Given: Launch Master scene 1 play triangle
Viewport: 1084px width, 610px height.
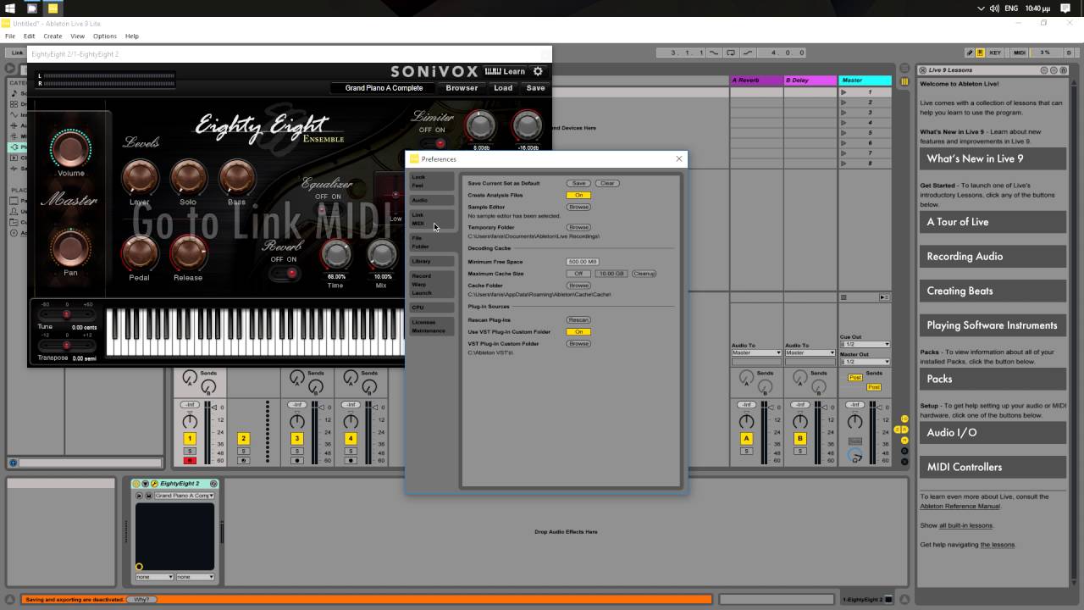Looking at the screenshot, I should [843, 92].
